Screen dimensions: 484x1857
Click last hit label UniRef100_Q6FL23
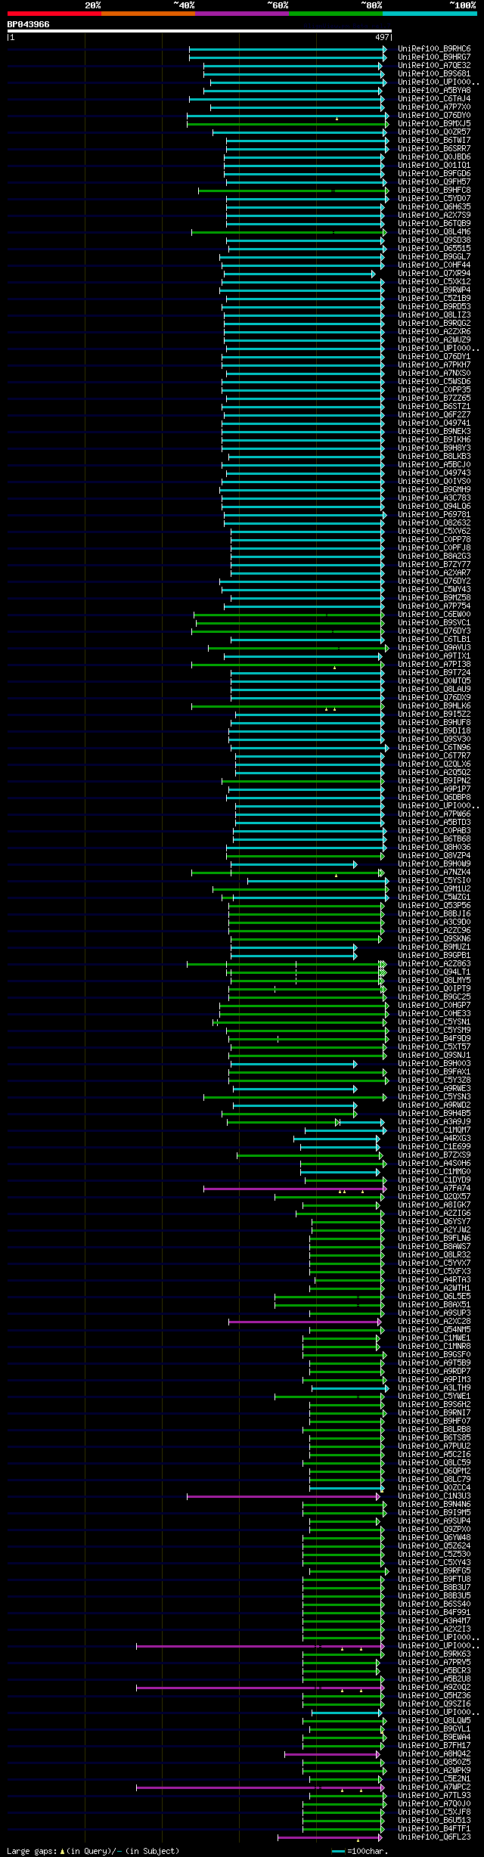pos(434,1837)
